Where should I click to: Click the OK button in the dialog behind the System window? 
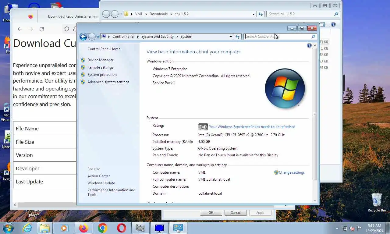(x=211, y=213)
